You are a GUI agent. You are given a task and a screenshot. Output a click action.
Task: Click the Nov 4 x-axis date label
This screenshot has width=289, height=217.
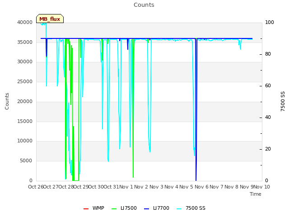[172, 187]
